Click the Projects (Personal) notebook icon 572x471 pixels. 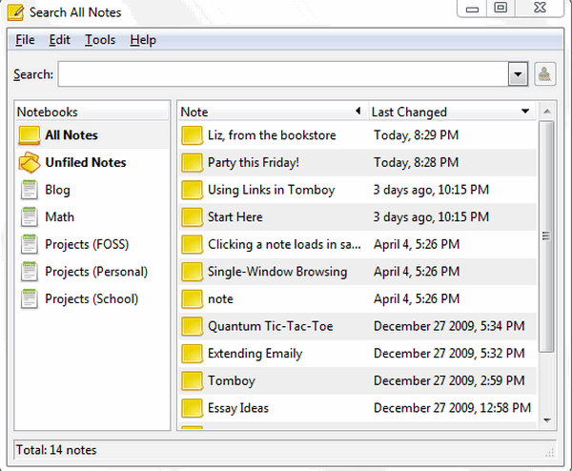pyautogui.click(x=30, y=272)
